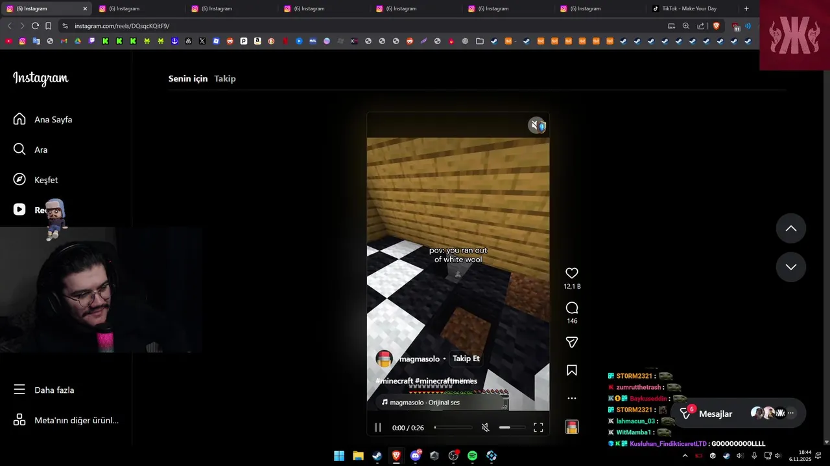Open reel more options three-dot menu
Screen dimensions: 830x466
571,398
